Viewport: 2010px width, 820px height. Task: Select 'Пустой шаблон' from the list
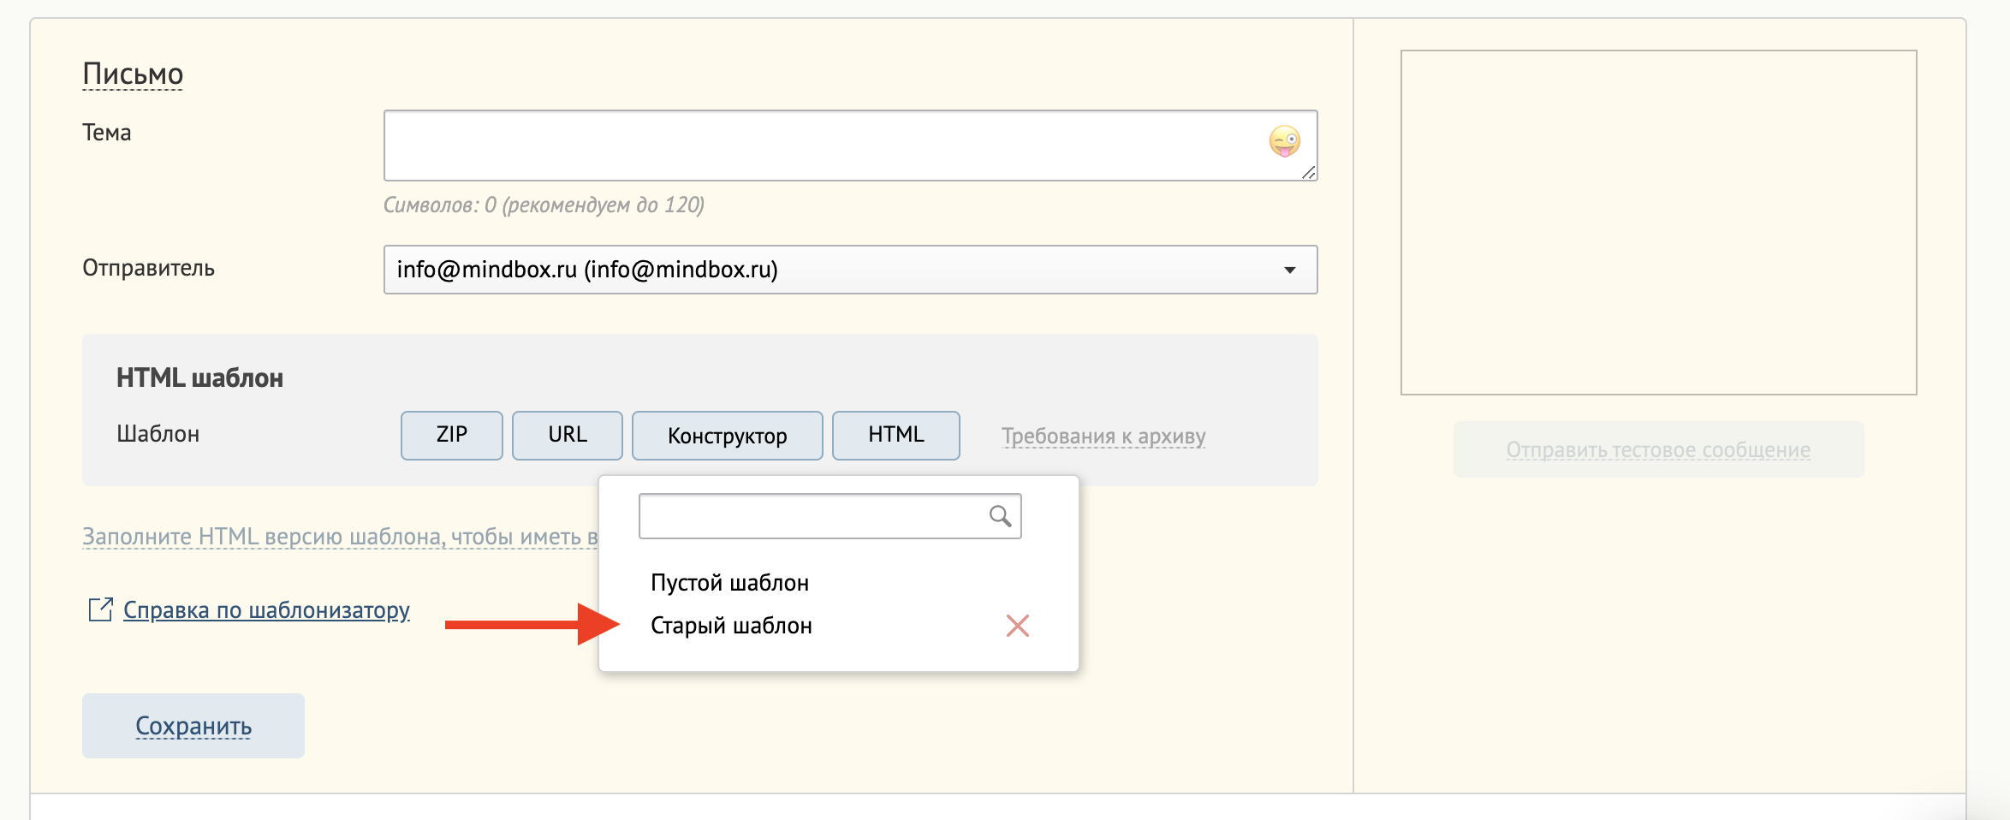click(x=729, y=583)
